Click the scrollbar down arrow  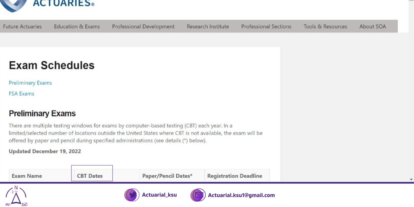[x=411, y=179]
